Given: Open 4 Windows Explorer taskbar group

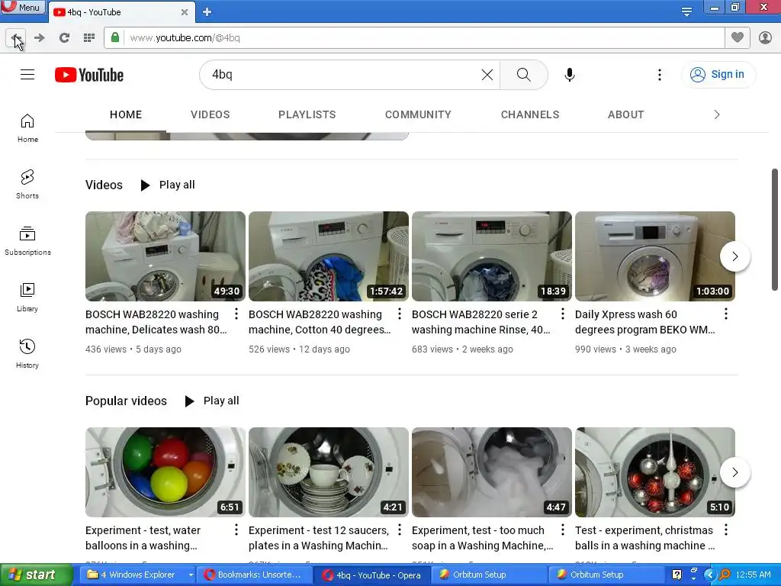Looking at the screenshot, I should [137, 575].
